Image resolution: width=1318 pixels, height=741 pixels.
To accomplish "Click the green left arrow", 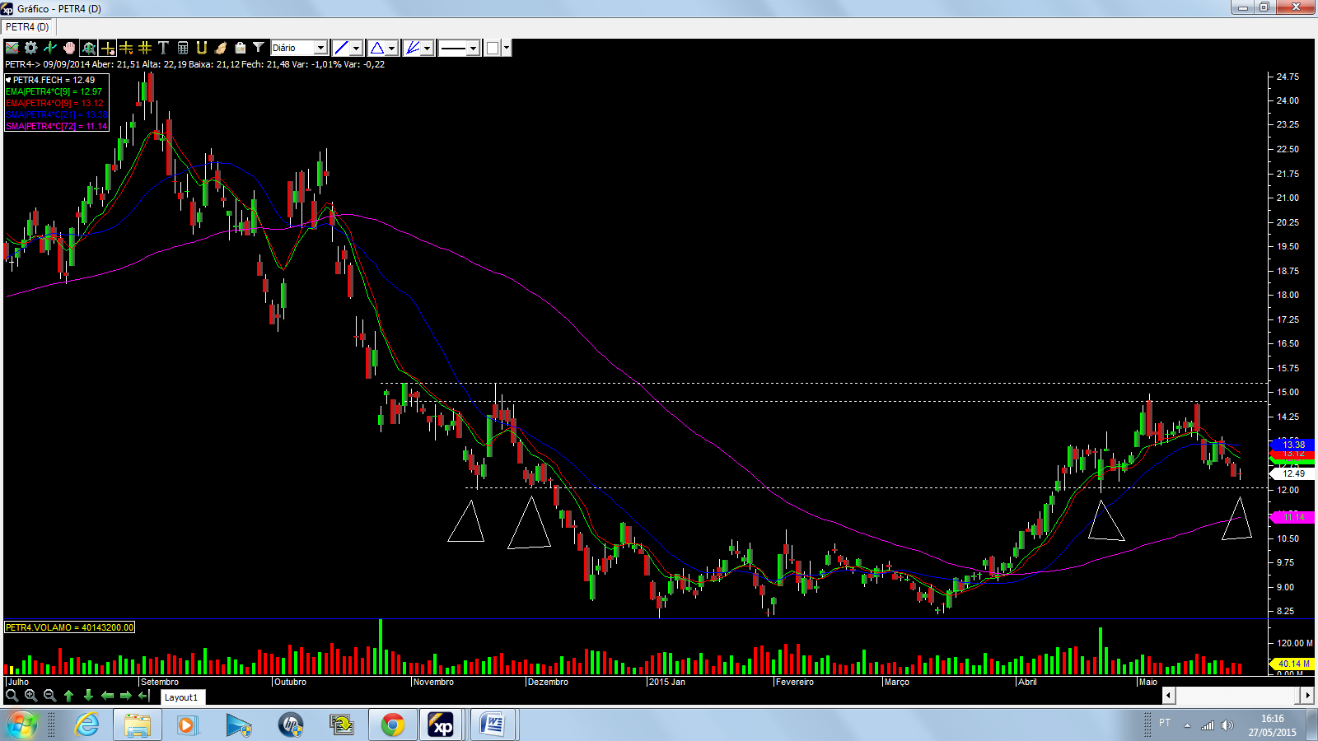I will (107, 696).
